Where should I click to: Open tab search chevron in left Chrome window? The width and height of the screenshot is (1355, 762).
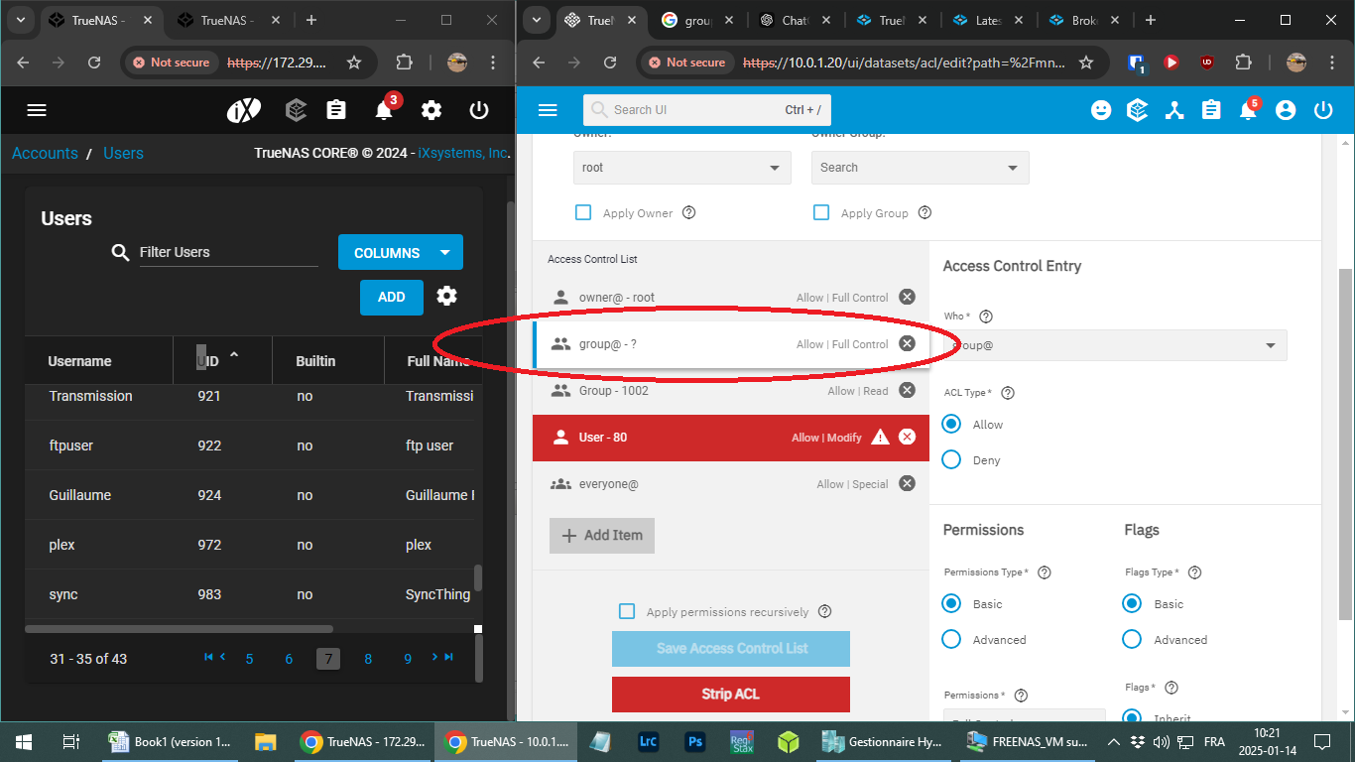click(21, 20)
